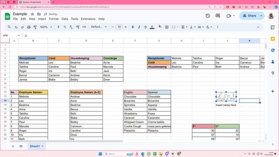Open more toolbar options (three dots)
Screen dimensions: 279x157
218,27
